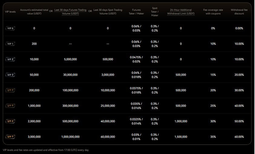
Task: Click the VIP 3 badge icon
Action: pos(10,75)
